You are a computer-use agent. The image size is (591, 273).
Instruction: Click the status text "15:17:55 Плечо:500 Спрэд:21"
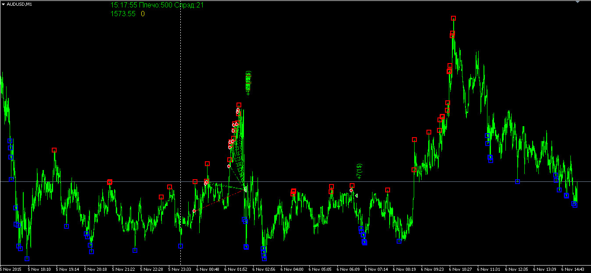click(x=157, y=5)
